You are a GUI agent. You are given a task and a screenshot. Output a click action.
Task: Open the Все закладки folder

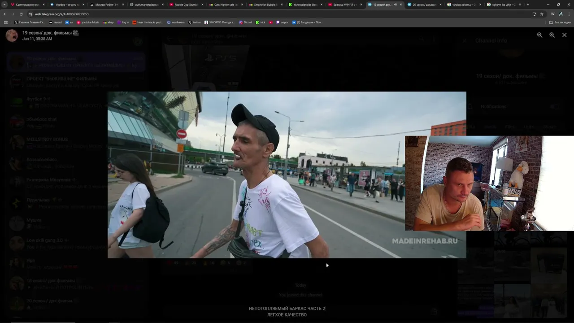[560, 22]
